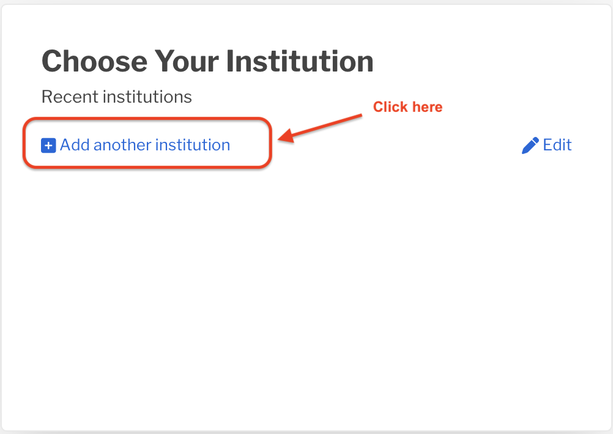
Task: Click the word here in red annotation
Action: click(x=427, y=106)
